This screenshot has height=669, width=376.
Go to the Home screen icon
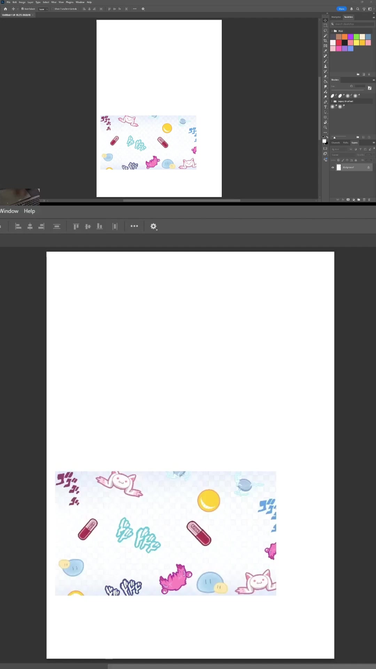5,9
